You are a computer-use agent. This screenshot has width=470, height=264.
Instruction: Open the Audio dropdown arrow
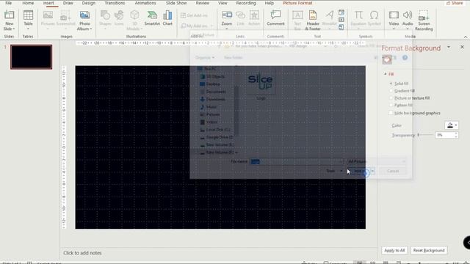pyautogui.click(x=408, y=29)
